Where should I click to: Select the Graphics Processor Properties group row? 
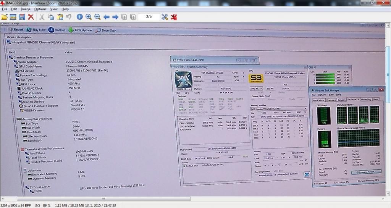31,57
